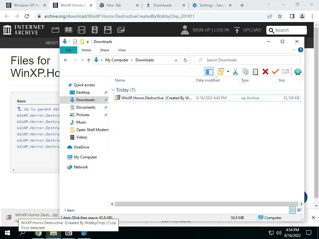This screenshot has width=319, height=239.
Task: Click the Cut scissors icon
Action: tap(236, 72)
